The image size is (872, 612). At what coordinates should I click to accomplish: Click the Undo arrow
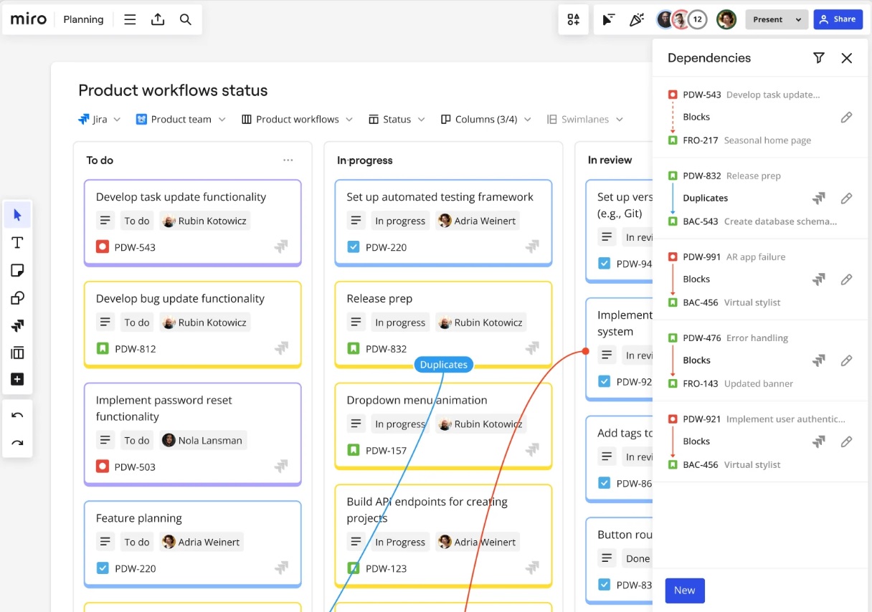(x=17, y=416)
